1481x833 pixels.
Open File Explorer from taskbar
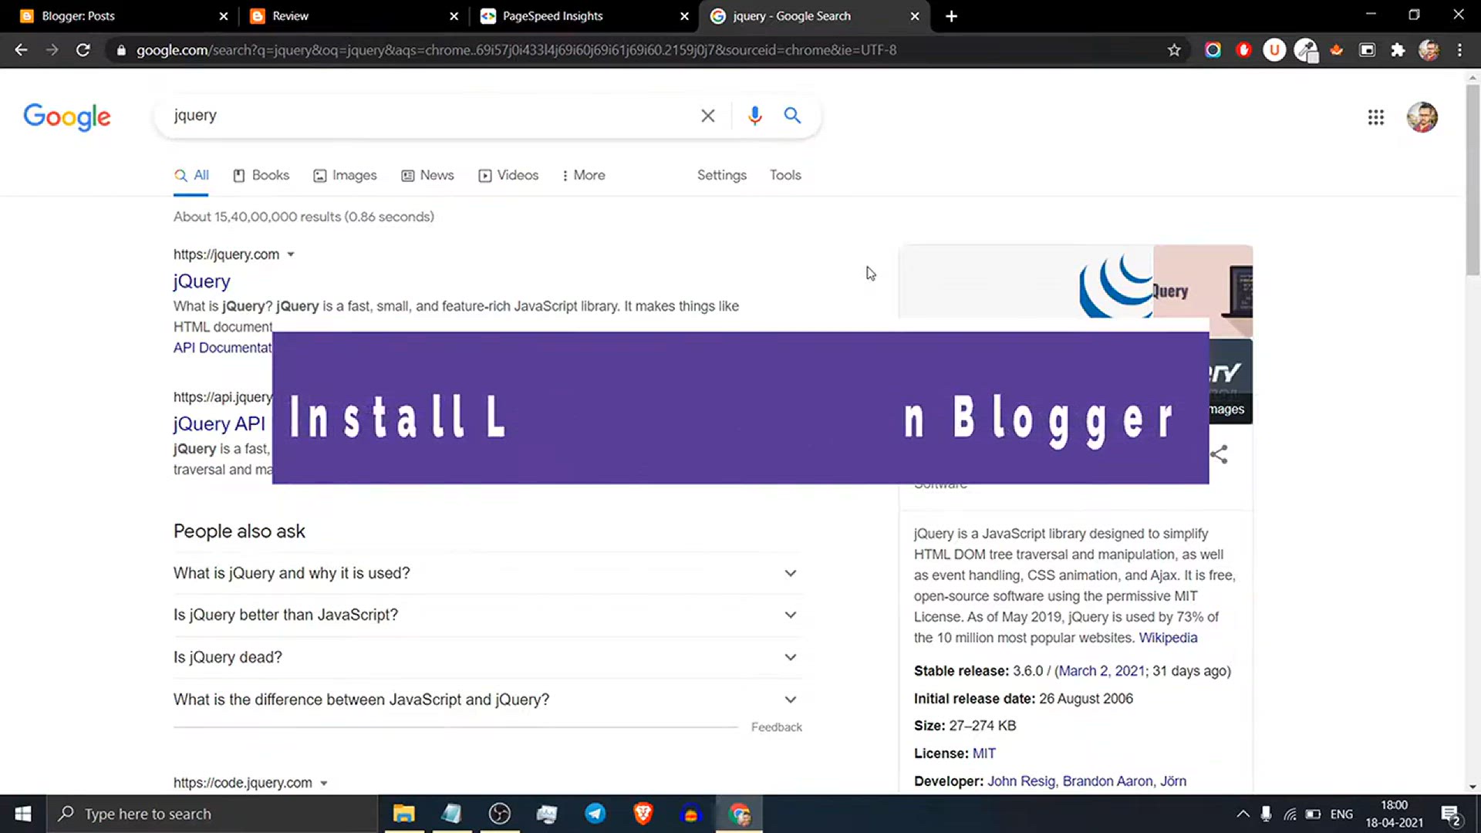click(x=403, y=814)
